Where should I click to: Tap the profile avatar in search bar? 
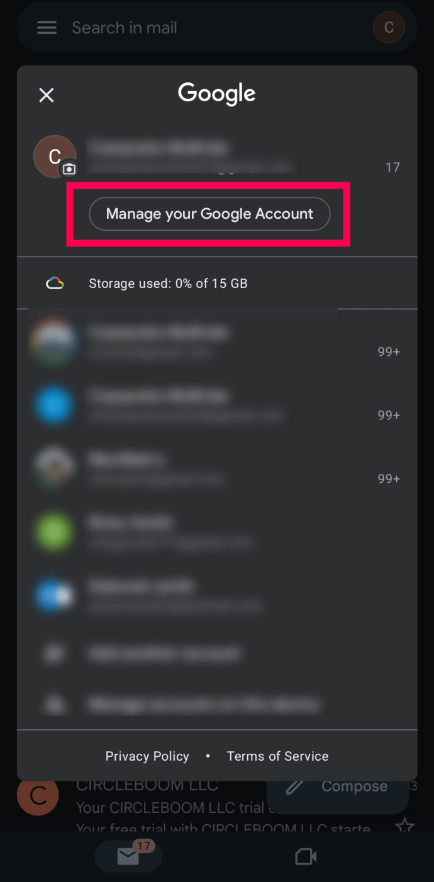coord(389,28)
